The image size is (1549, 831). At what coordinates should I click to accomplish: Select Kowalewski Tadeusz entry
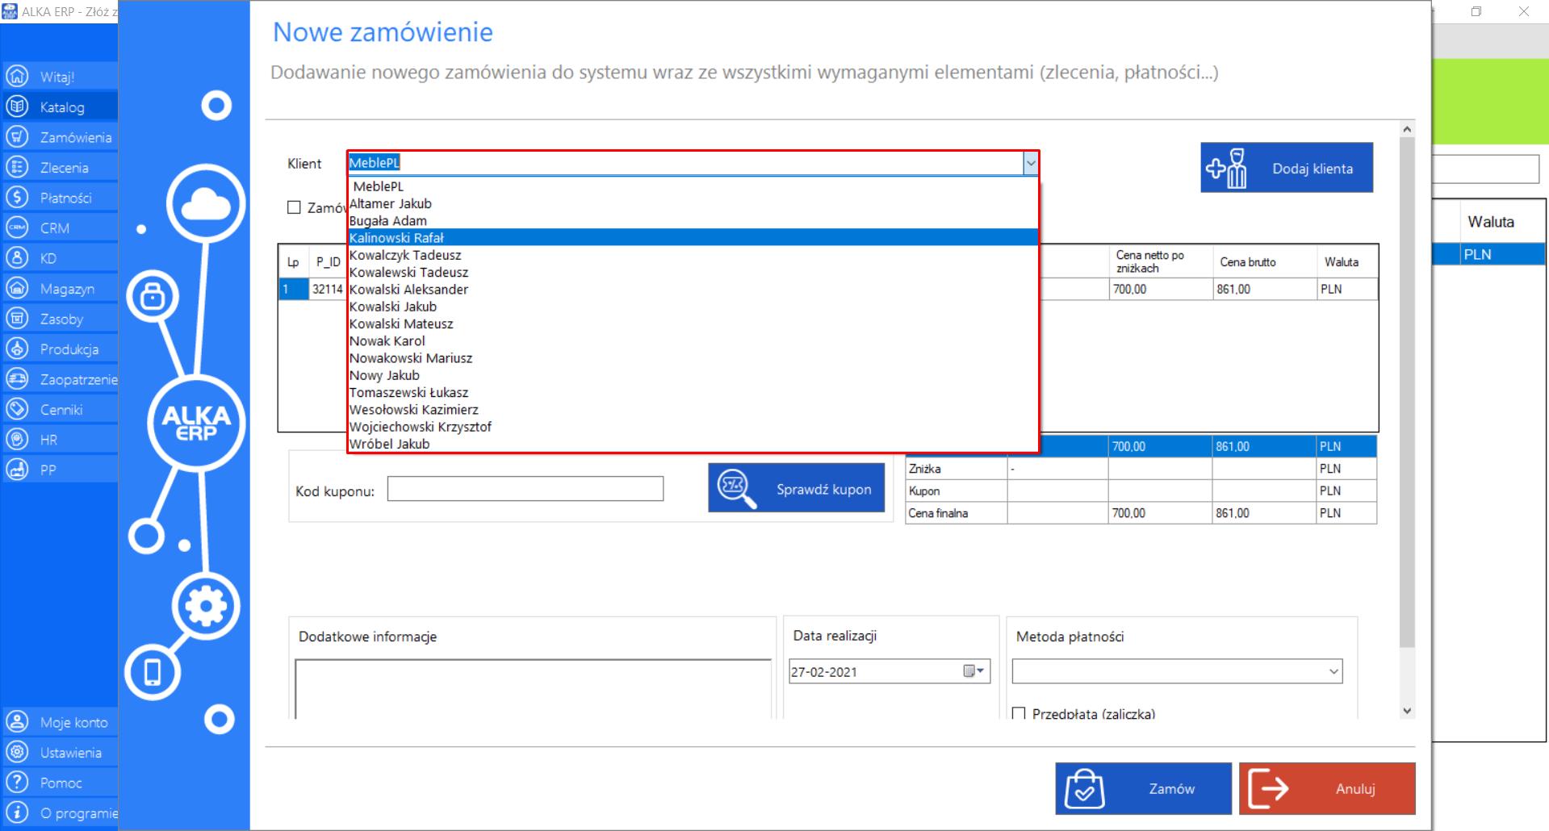coord(693,272)
